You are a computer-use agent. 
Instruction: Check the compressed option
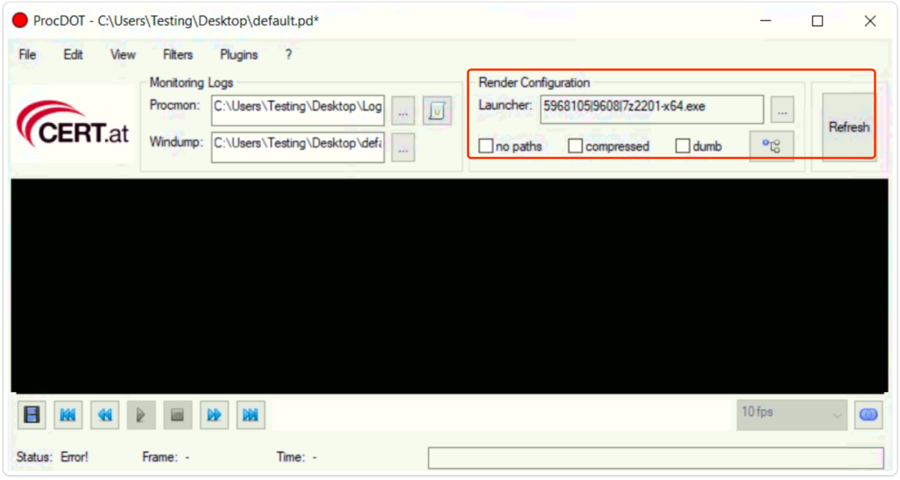(x=575, y=146)
